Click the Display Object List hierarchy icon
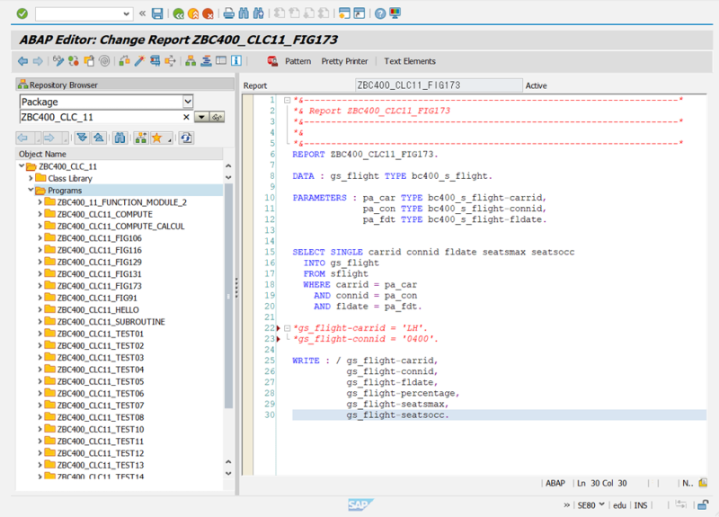Viewport: 719px width, 517px height. [191, 61]
